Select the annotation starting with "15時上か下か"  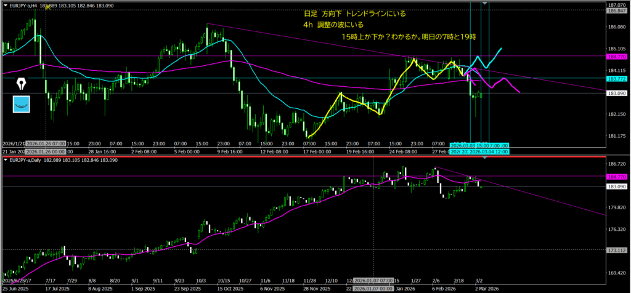coord(409,37)
